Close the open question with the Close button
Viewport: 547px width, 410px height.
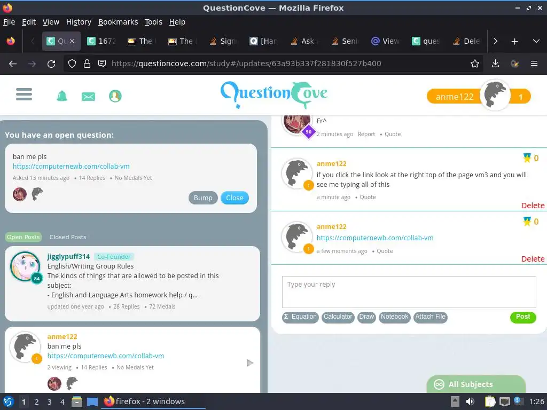235,198
